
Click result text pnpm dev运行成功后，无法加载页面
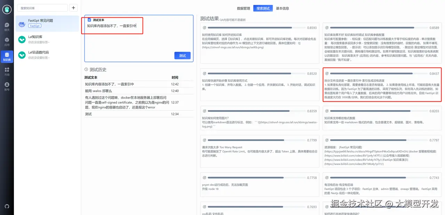(225, 185)
